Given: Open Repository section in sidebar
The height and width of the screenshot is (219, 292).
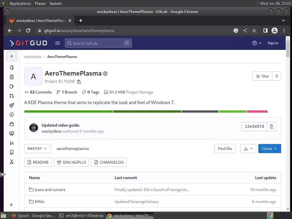Looking at the screenshot, I should (x=12, y=77).
